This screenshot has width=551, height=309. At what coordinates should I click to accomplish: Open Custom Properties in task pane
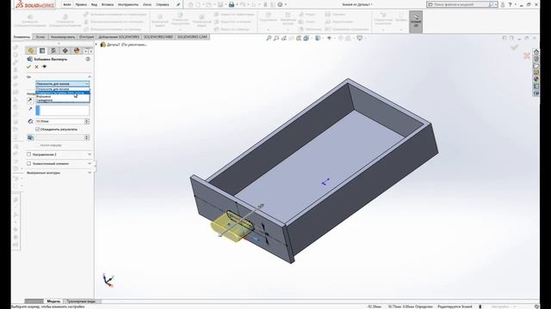pyautogui.click(x=536, y=86)
